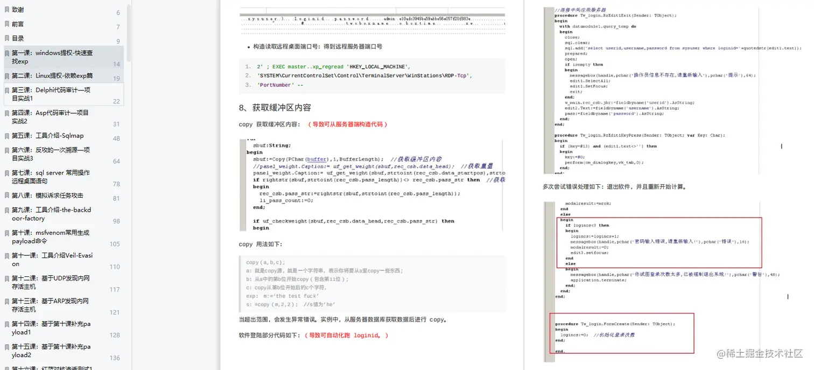Click the Delphi sbuf code screenshot
The width and height of the screenshot is (814, 370).
click(x=372, y=185)
